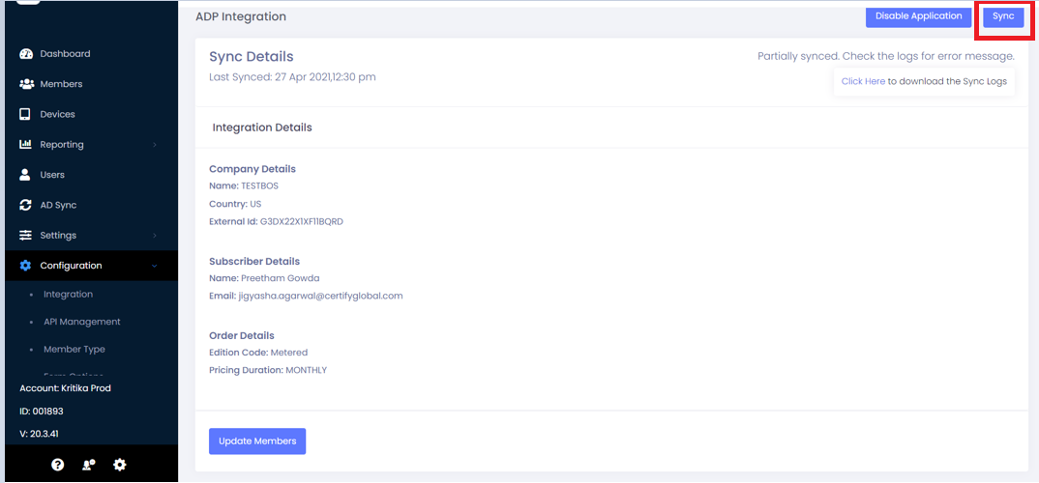This screenshot has height=483, width=1039.
Task: Click Here link to download Sync Logs
Action: coord(863,81)
